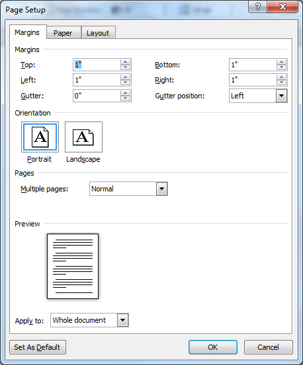
Task: Click the page preview thumbnail
Action: tap(73, 266)
